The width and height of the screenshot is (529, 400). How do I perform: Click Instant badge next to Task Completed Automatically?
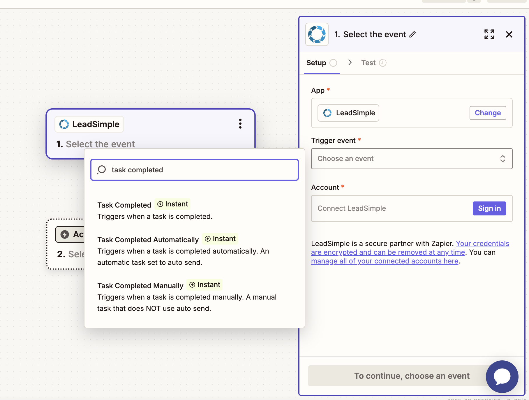(x=220, y=239)
